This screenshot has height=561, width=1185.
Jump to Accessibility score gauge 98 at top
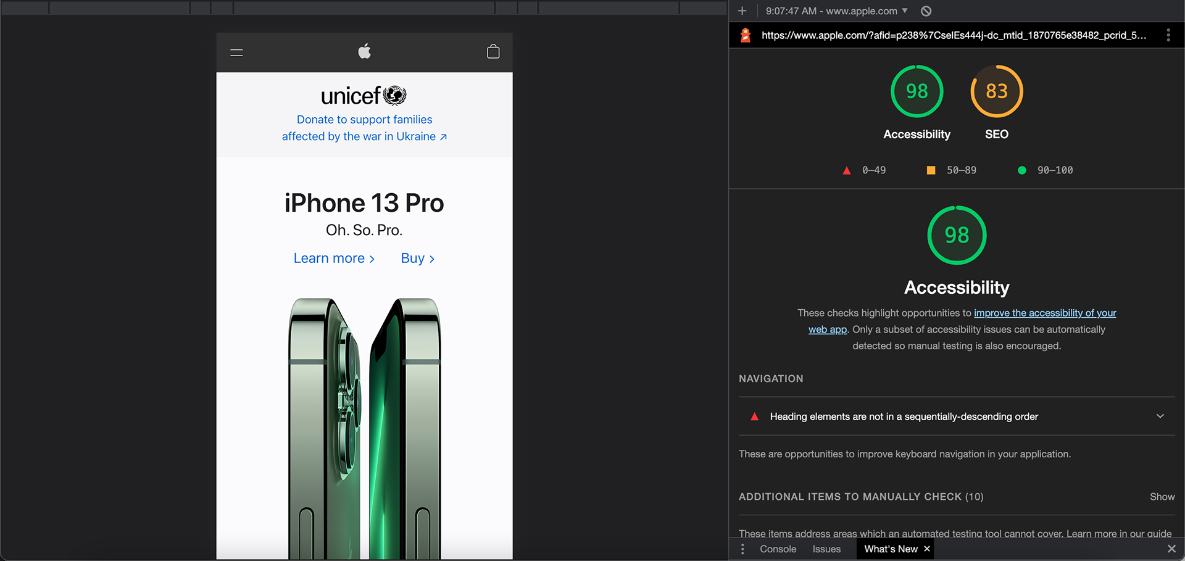917,91
